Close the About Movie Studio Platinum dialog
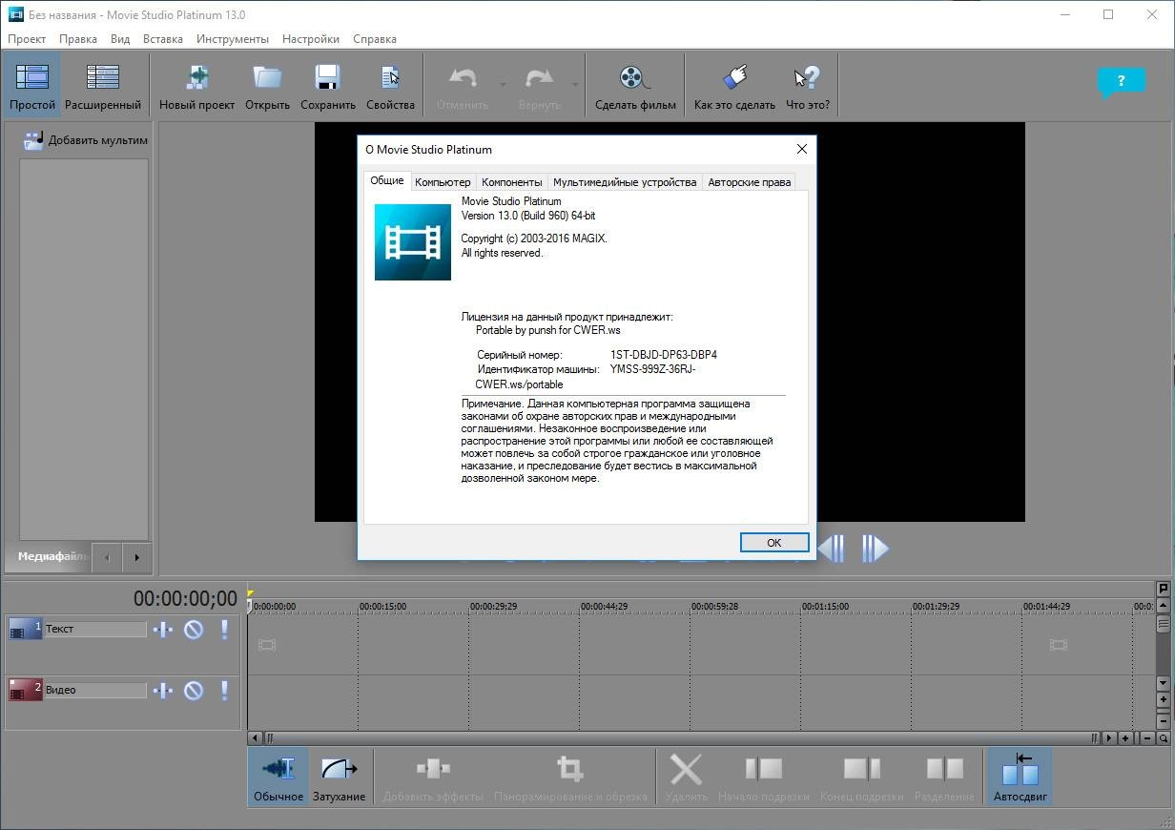 point(801,149)
